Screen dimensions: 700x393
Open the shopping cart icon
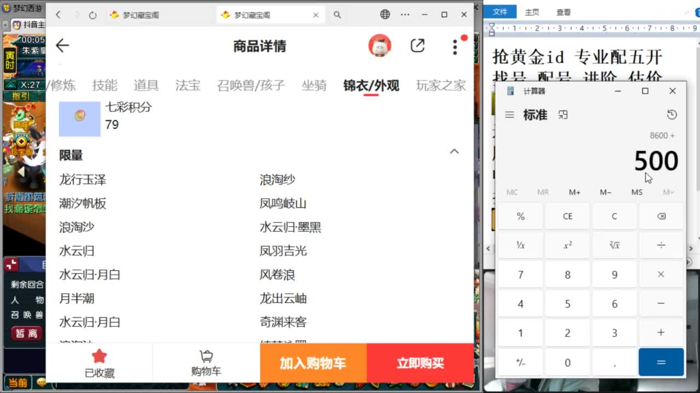click(206, 363)
